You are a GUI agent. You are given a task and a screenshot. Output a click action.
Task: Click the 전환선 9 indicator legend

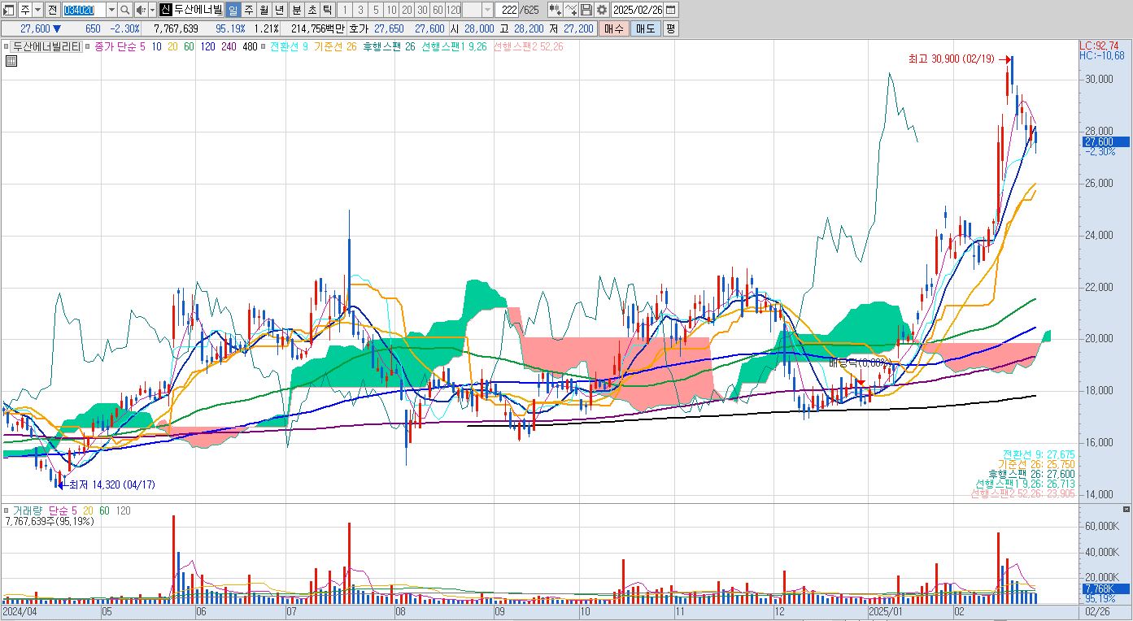[289, 47]
